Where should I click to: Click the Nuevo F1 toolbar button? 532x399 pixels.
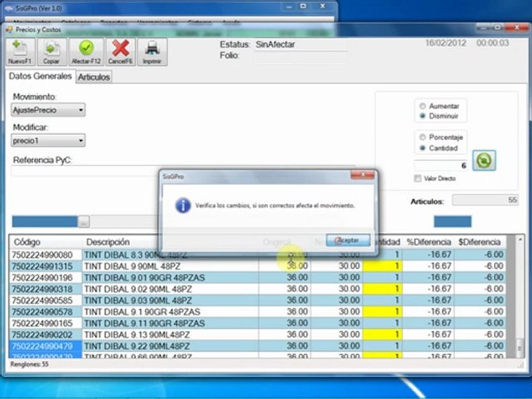tap(20, 52)
